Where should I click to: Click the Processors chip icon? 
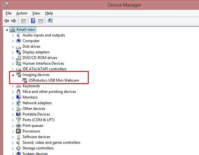[x=18, y=131]
